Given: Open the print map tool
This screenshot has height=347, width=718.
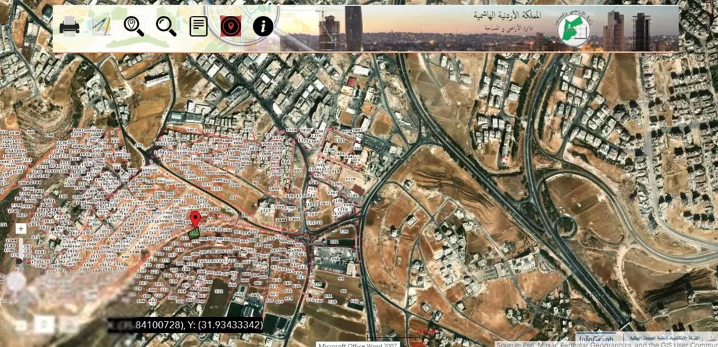Looking at the screenshot, I should [70, 27].
